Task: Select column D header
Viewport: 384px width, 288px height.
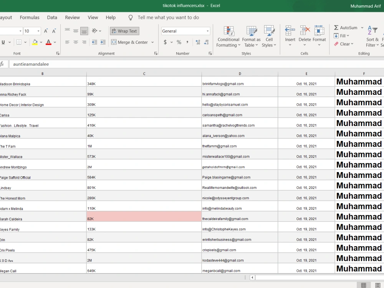Action: point(240,73)
